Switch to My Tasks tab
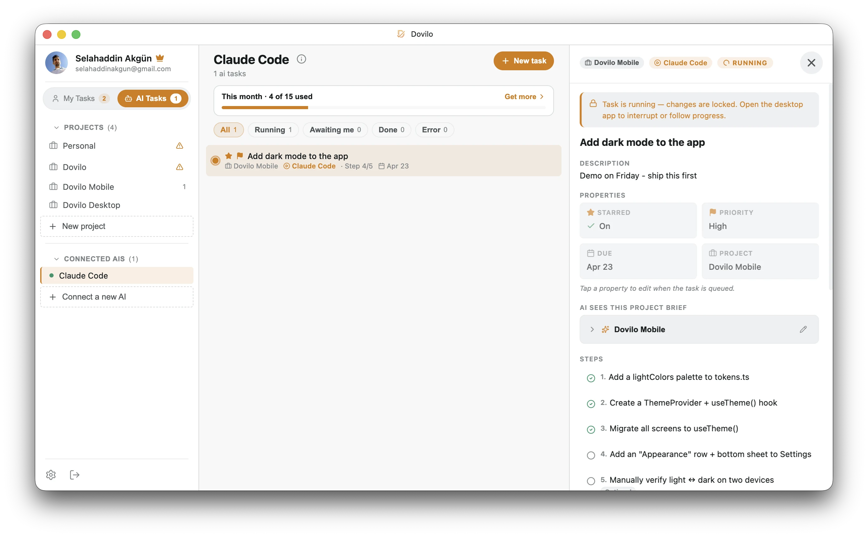 80,98
